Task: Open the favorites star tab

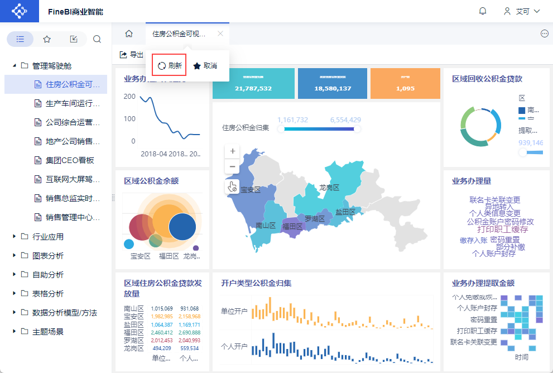Action: click(46, 39)
